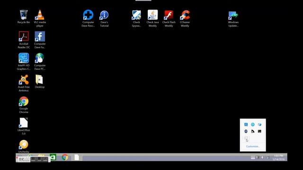Select the Check Flash Weekly shortcut
The width and height of the screenshot is (303, 170).
click(169, 18)
